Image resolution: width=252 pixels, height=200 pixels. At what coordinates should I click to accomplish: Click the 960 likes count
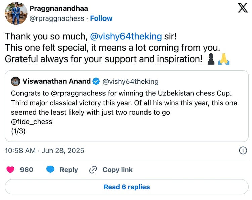point(27,170)
